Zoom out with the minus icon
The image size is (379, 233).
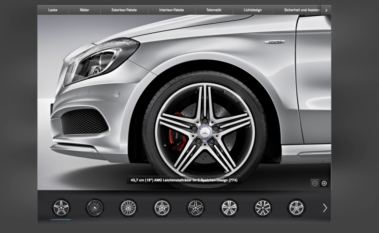coord(315,183)
